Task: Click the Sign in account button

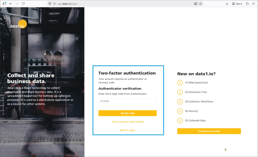Action: coord(237,4)
